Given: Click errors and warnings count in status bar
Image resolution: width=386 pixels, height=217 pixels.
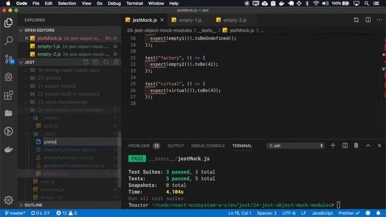Looking at the screenshot, I should tap(66, 213).
